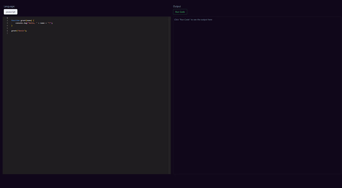Click line number 2 in the gutter
This screenshot has height=188, width=342.
(7, 21)
